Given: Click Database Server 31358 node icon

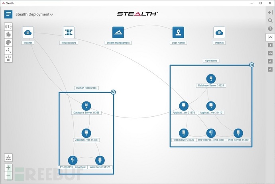Looking at the screenshot, I should (86, 106).
